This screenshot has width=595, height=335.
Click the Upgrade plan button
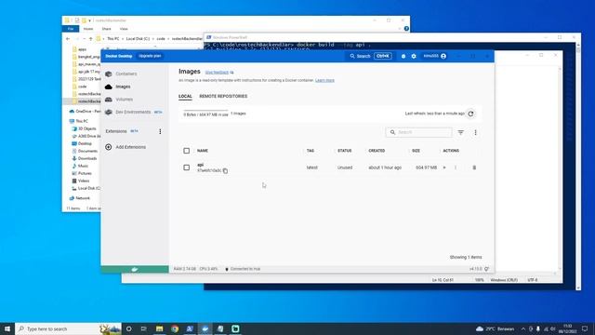click(150, 56)
